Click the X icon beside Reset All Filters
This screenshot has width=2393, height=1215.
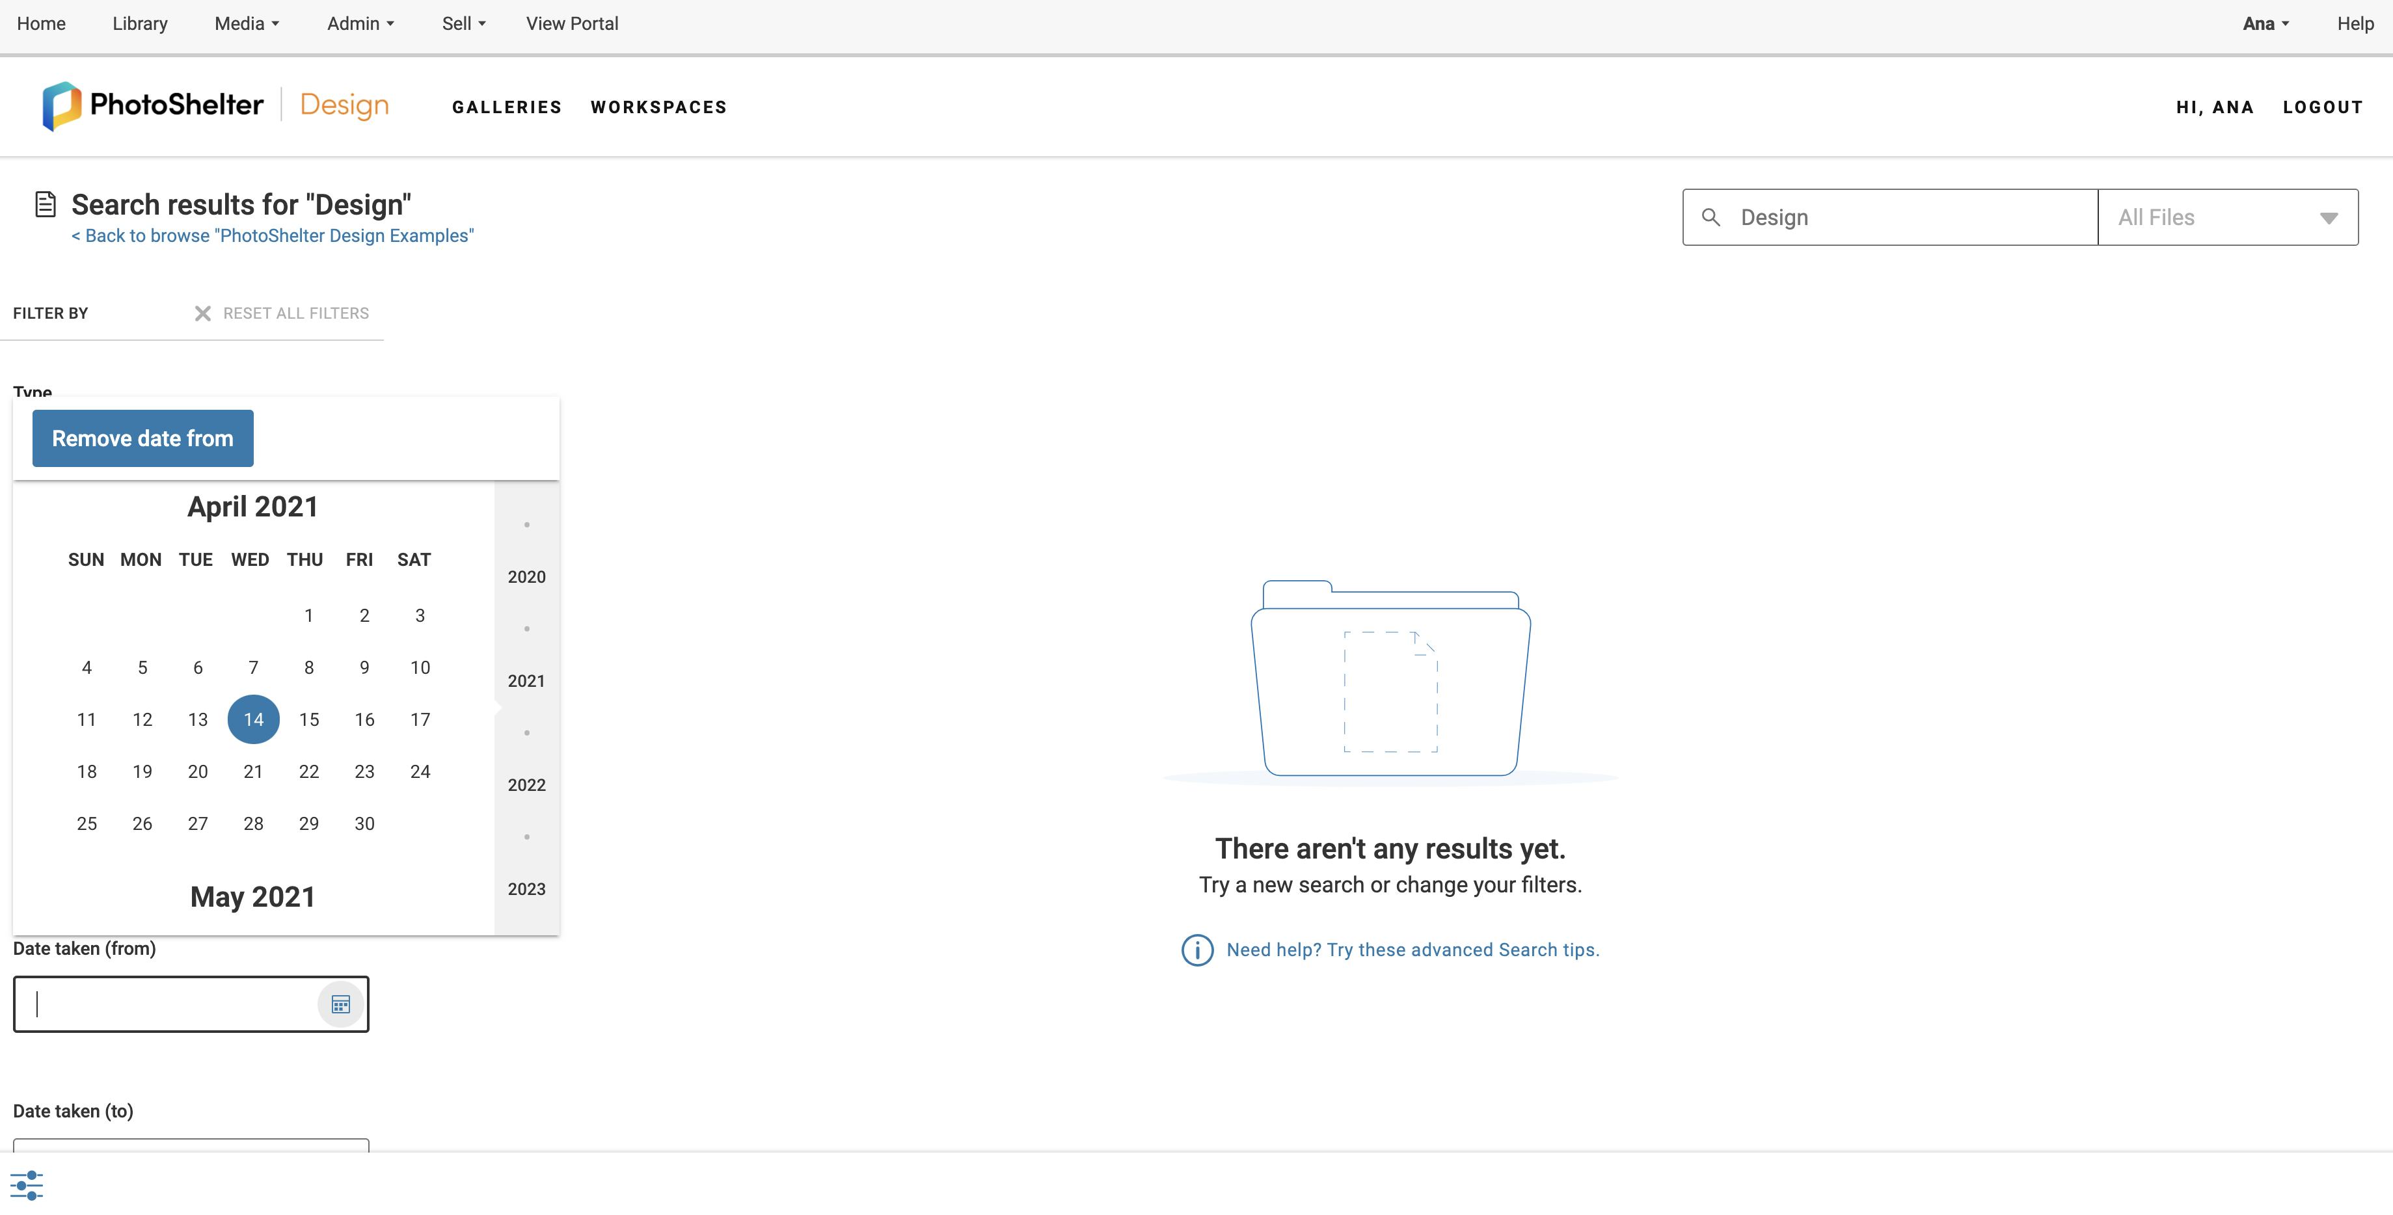click(202, 314)
